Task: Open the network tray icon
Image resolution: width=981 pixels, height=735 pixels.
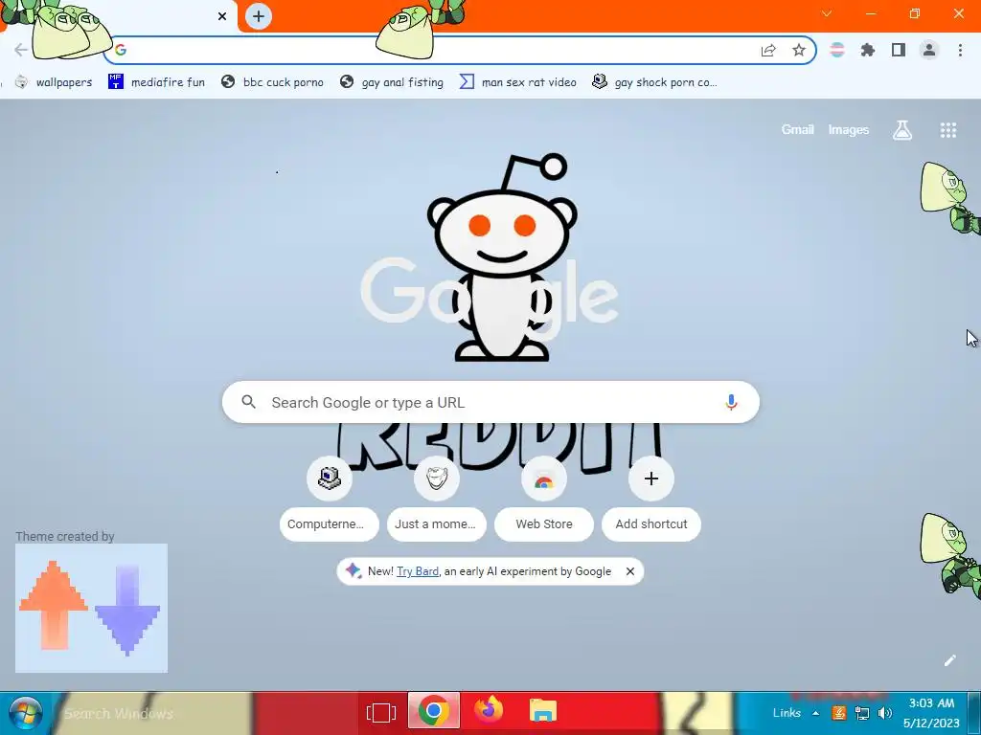Action: 862,713
